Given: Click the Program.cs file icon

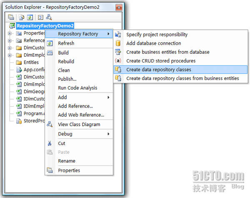Looking at the screenshot, I should (19, 113).
